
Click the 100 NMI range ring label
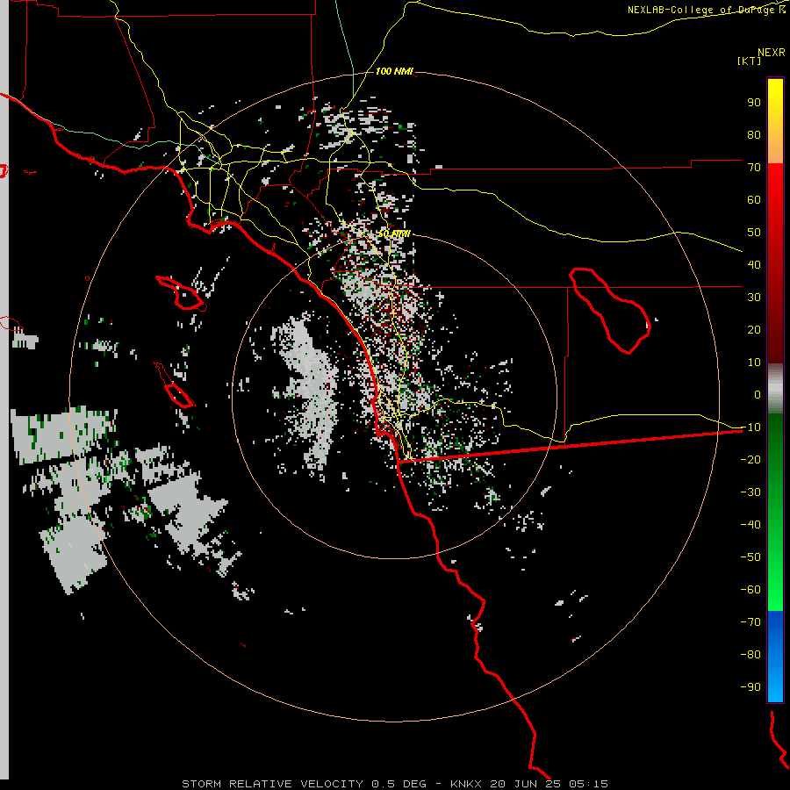click(x=394, y=72)
